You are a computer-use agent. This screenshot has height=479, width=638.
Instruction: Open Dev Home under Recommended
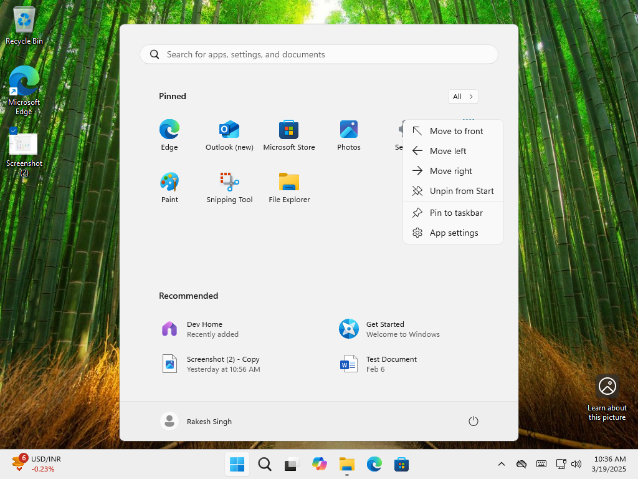(205, 329)
